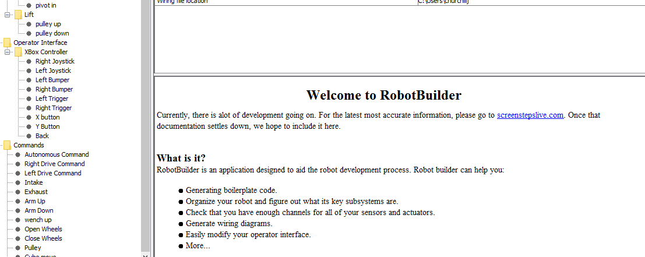The height and width of the screenshot is (257, 645).
Task: Click the icon beside Intake command
Action: click(17, 182)
